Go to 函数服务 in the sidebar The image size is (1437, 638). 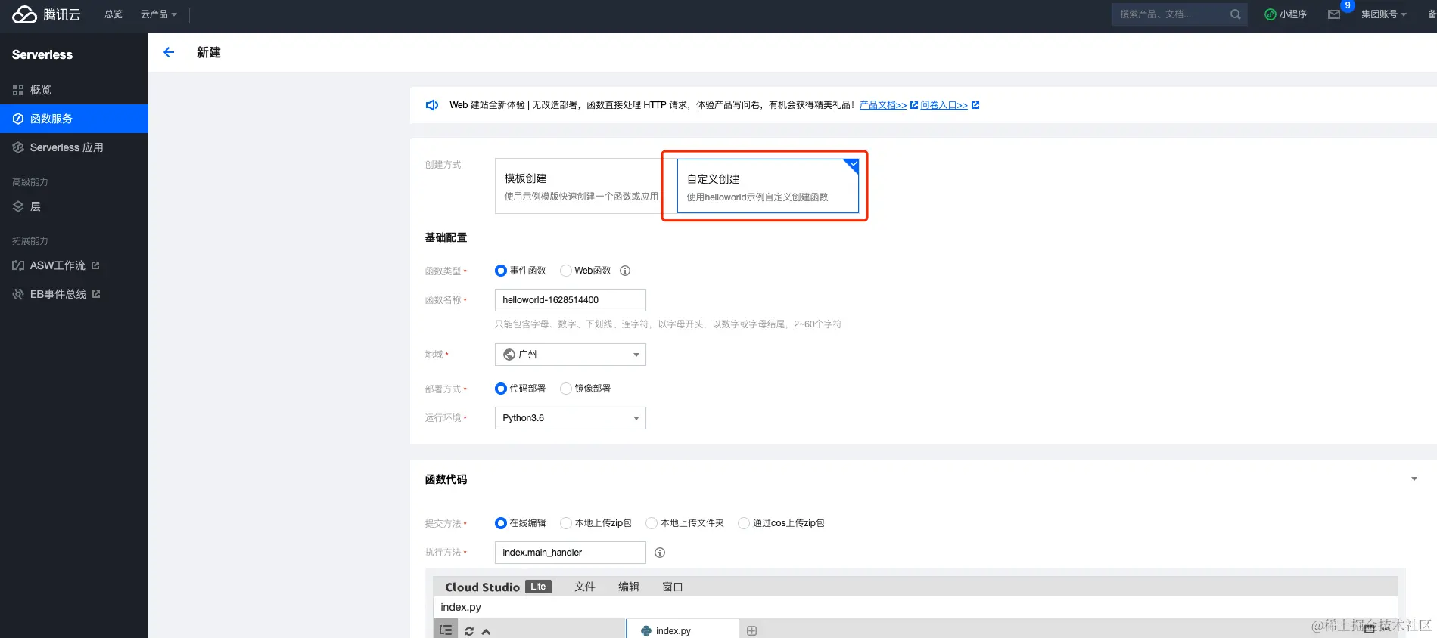74,119
